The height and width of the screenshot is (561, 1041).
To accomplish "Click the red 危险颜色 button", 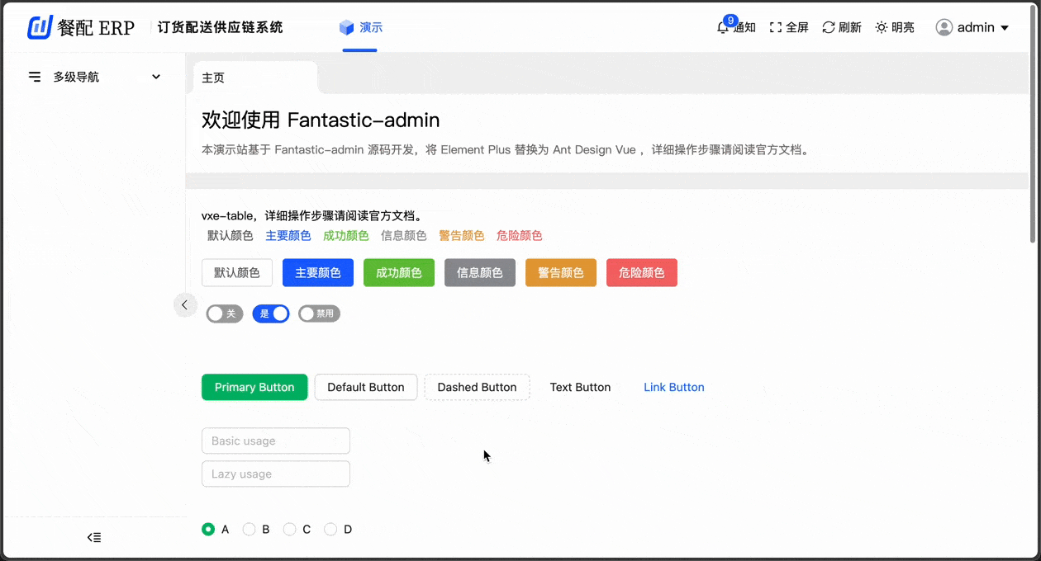I will pyautogui.click(x=641, y=273).
